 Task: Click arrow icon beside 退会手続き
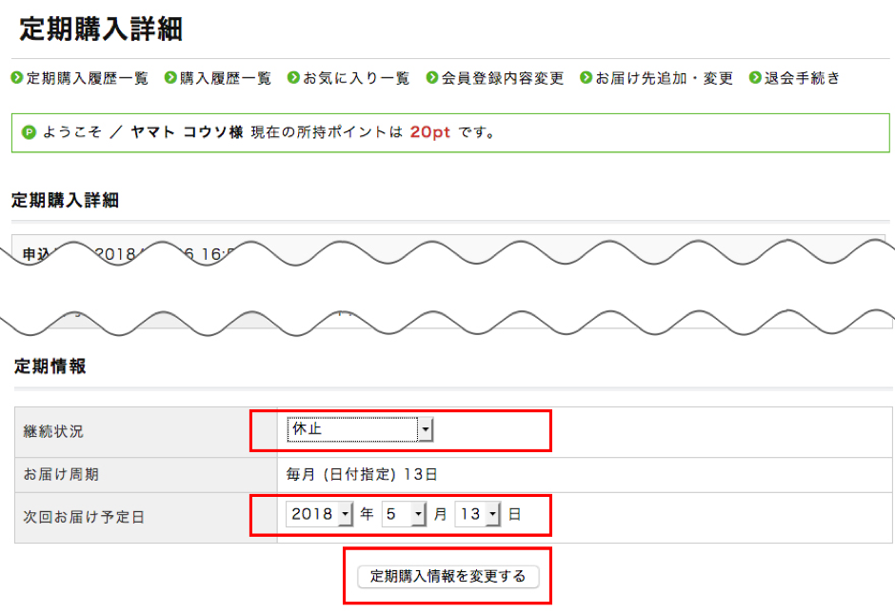point(753,79)
